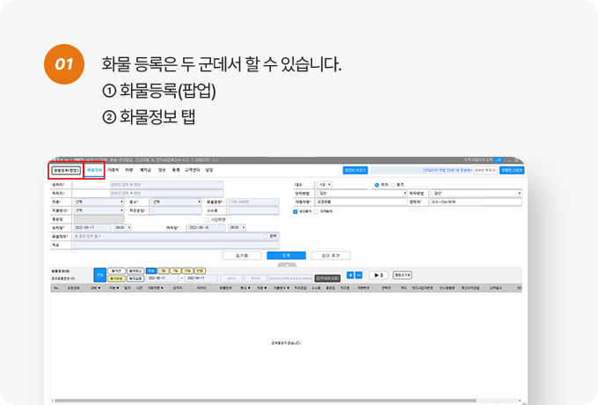Viewport: 598px width, 405px height.
Task: Open the 거래처 tab
Action: point(113,170)
